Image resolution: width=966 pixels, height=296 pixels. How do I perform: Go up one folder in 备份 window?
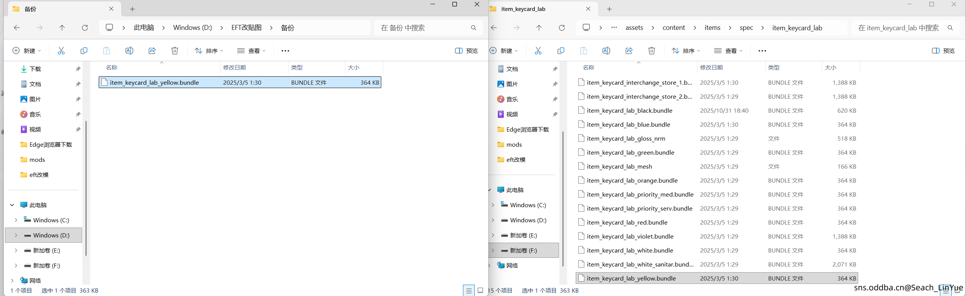tap(62, 28)
